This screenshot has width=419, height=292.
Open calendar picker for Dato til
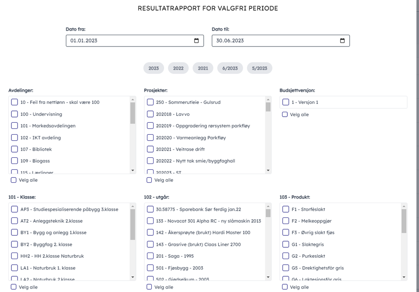tap(342, 41)
